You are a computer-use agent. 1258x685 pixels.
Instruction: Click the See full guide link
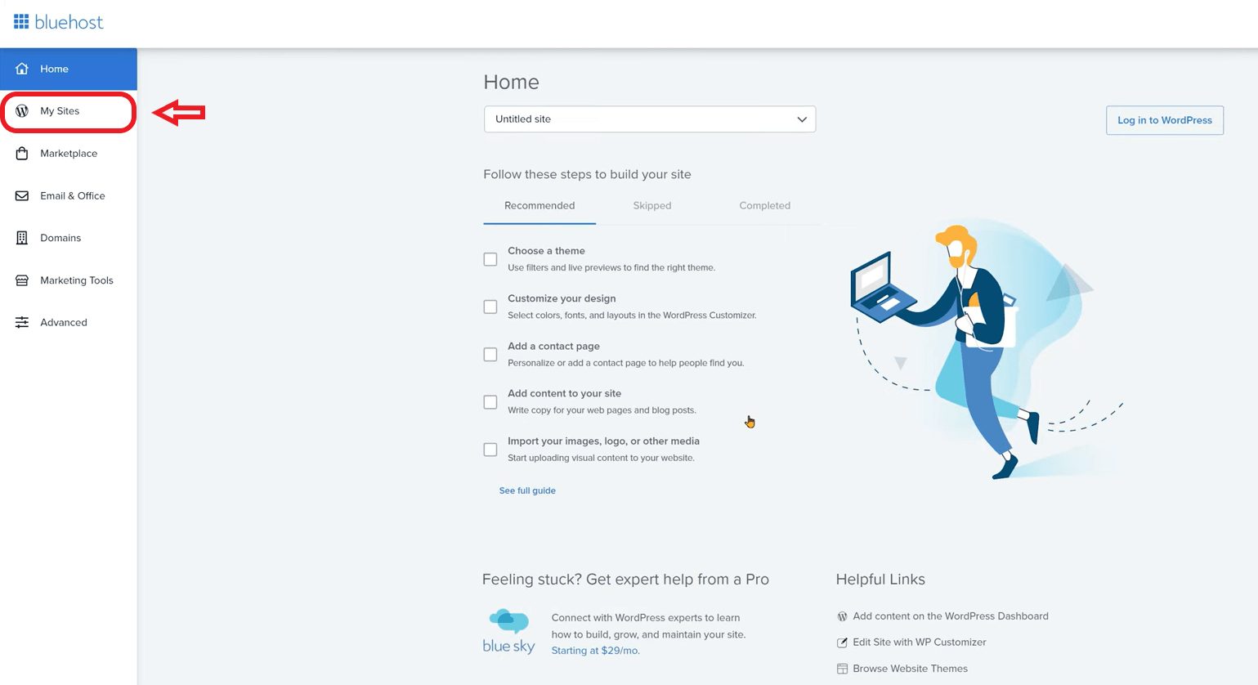click(527, 491)
